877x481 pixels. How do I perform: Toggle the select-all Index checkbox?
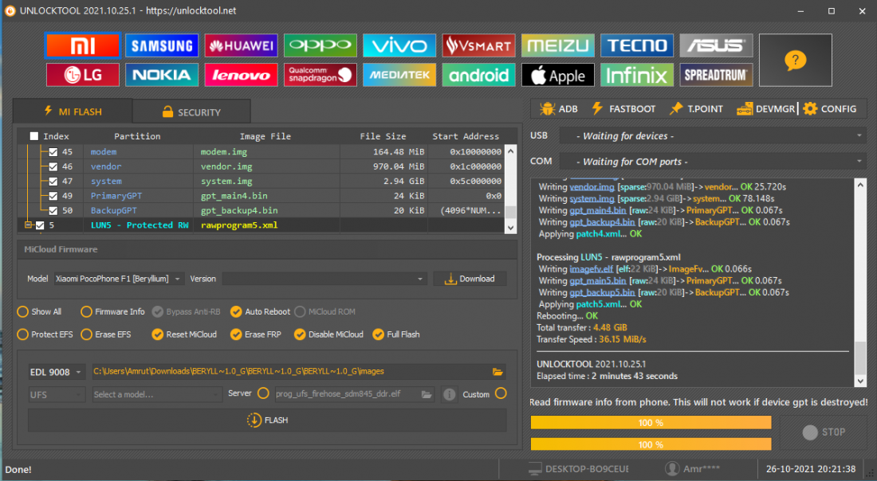point(34,136)
